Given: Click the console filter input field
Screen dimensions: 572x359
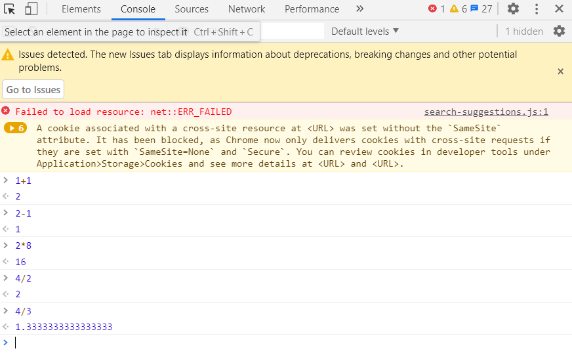Looking at the screenshot, I should tap(292, 32).
